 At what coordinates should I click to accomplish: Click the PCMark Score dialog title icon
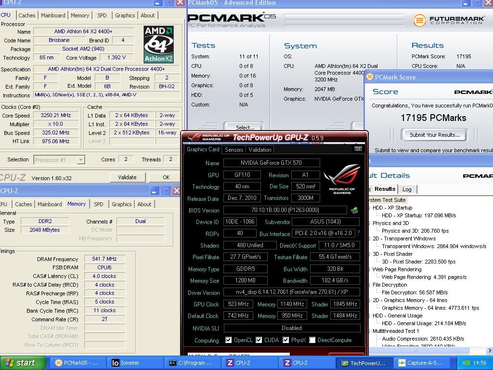369,77
